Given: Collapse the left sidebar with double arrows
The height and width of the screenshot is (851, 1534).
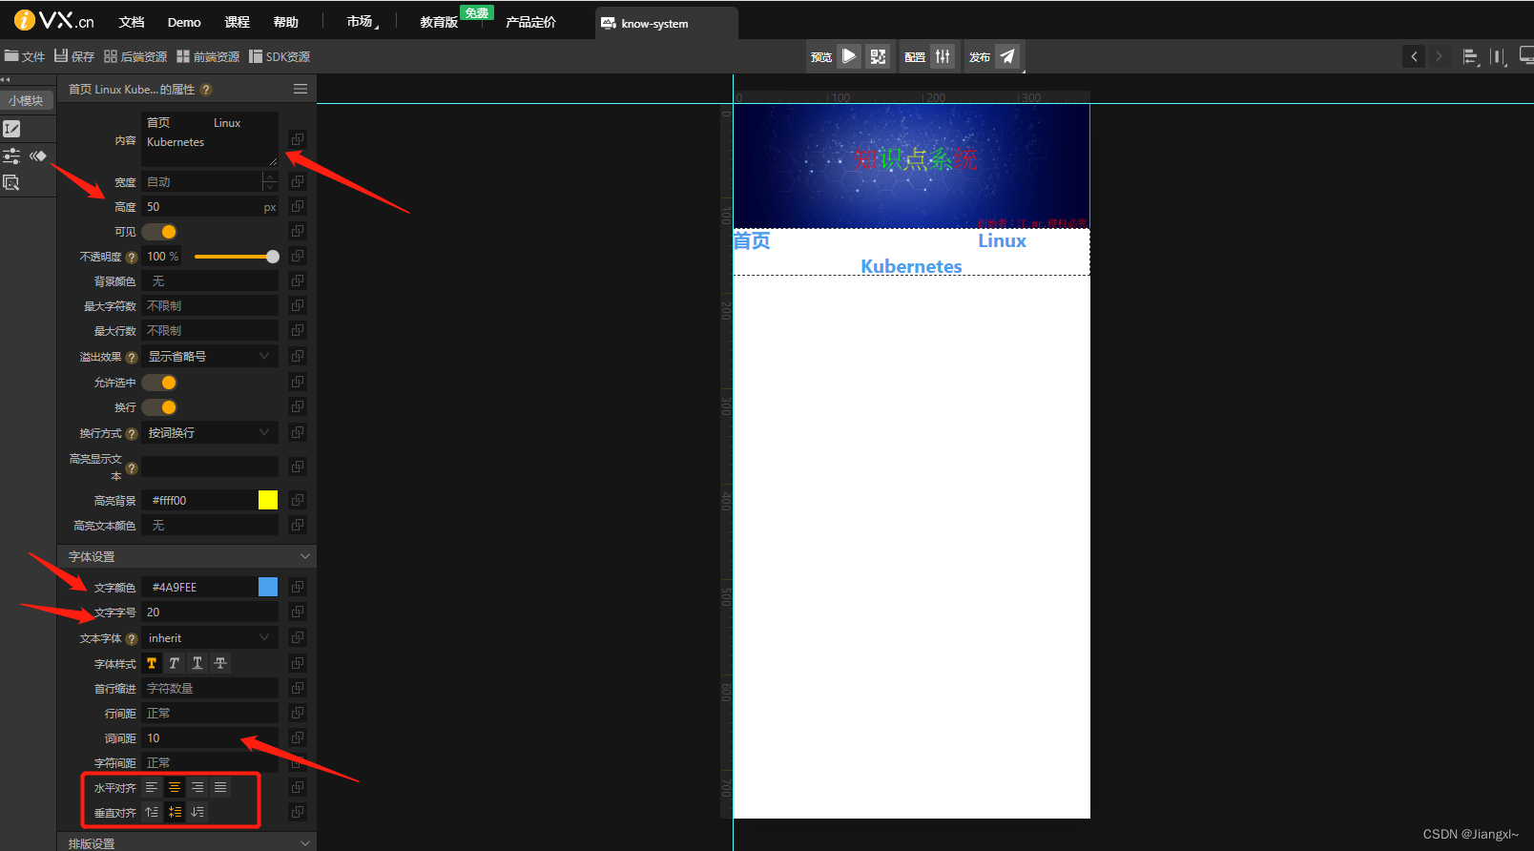Looking at the screenshot, I should coord(5,80).
